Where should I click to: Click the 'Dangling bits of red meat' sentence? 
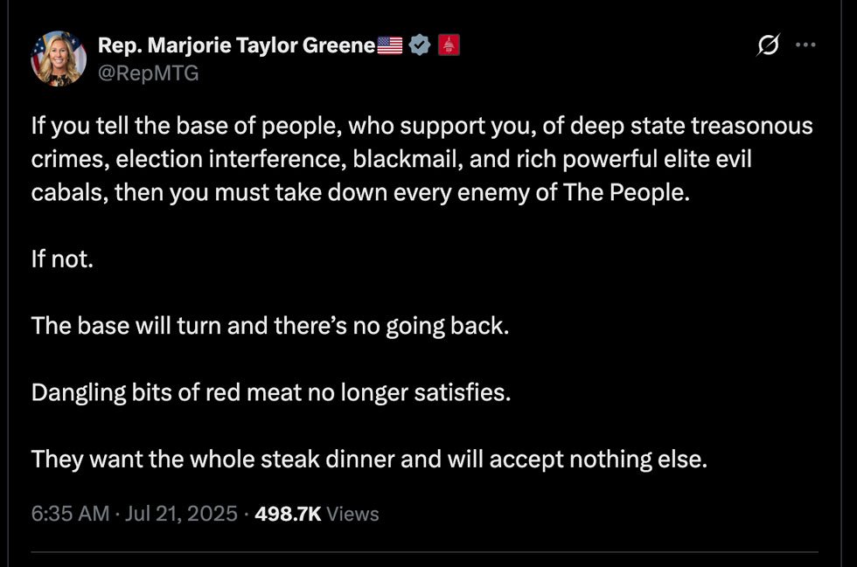click(x=271, y=392)
